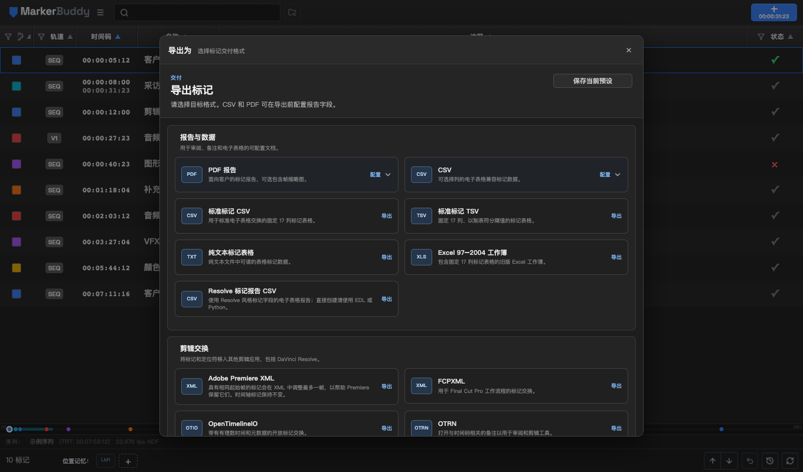Screen dimensions: 803x472
Task: Click the add marker plus button at 00:00:31:23
Action: [x=774, y=12]
